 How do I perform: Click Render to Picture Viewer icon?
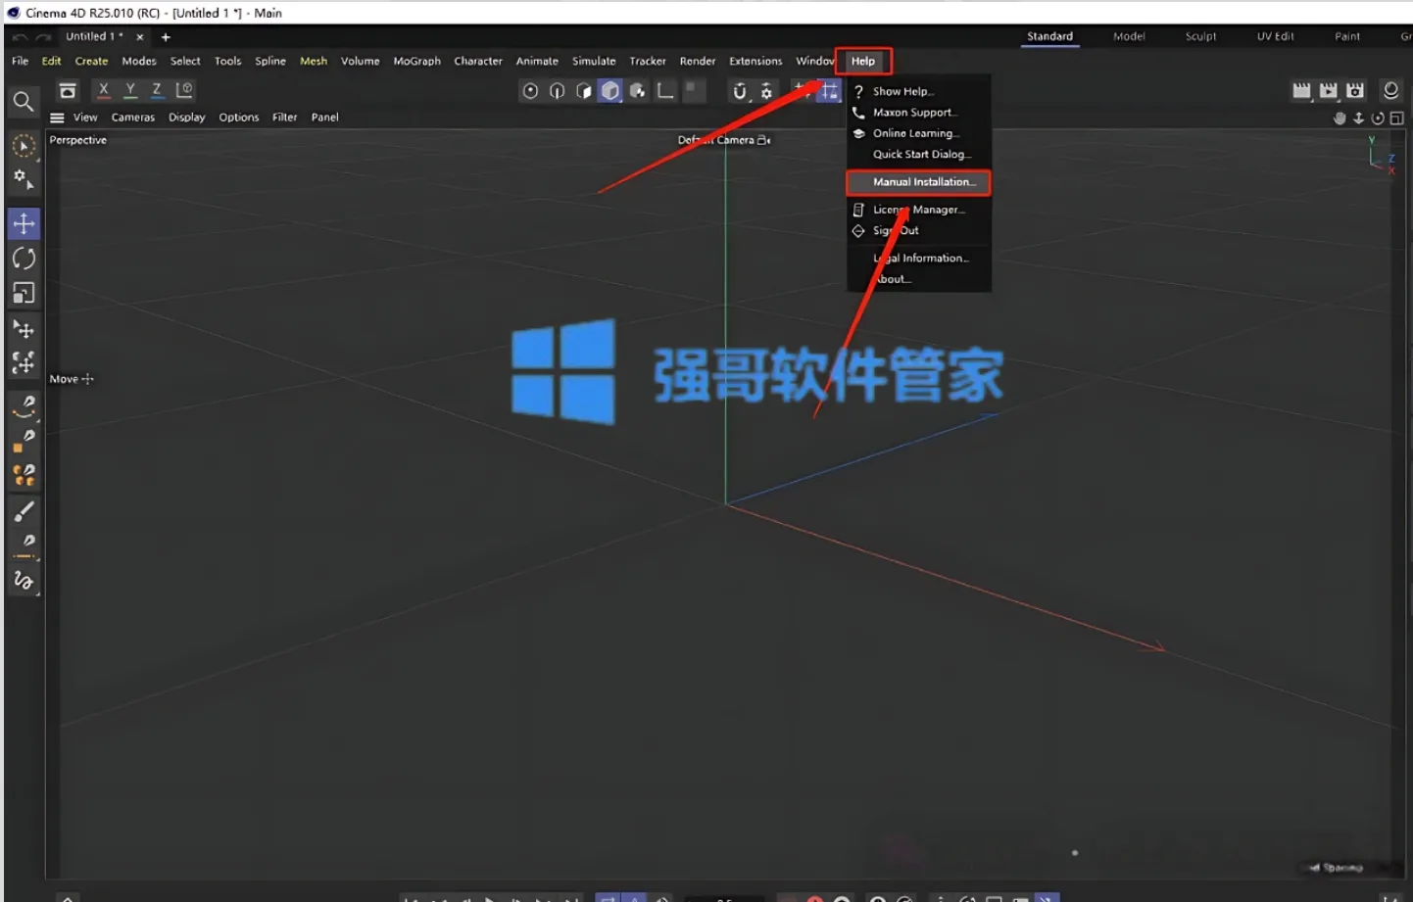tap(1329, 91)
